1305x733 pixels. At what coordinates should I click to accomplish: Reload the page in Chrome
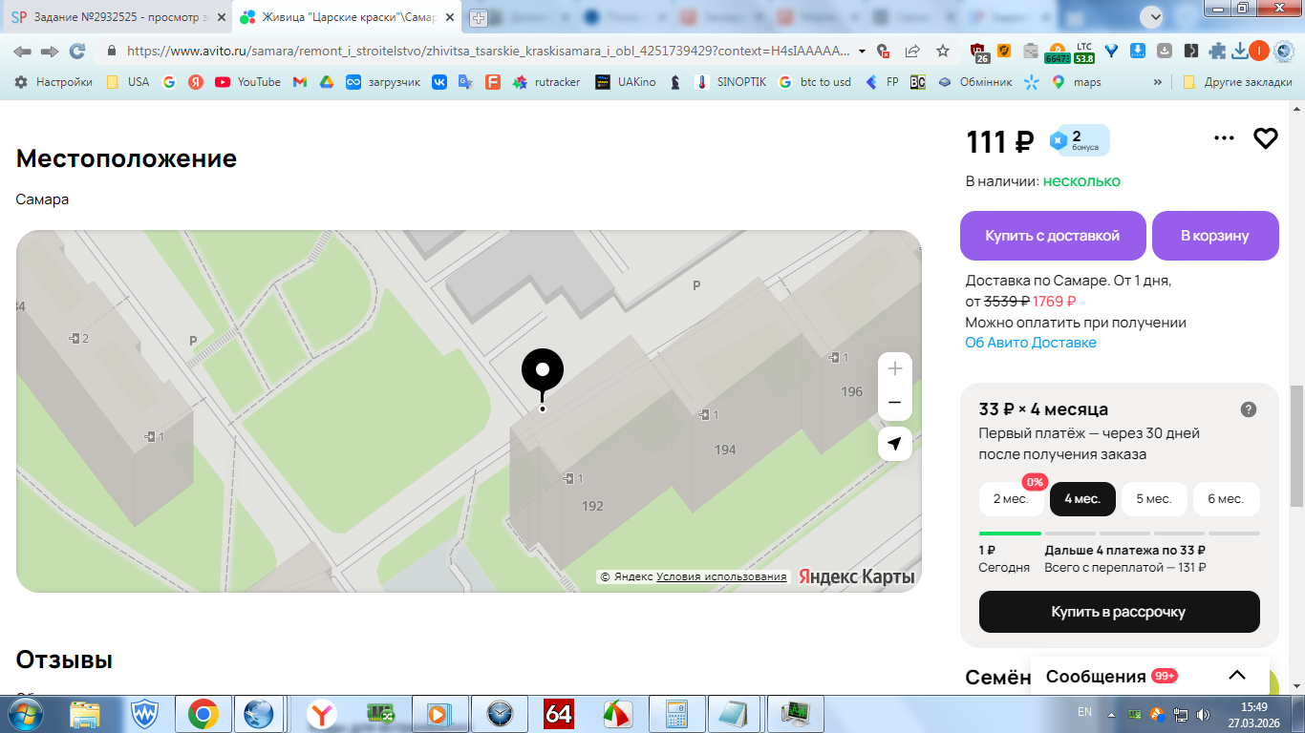77,51
